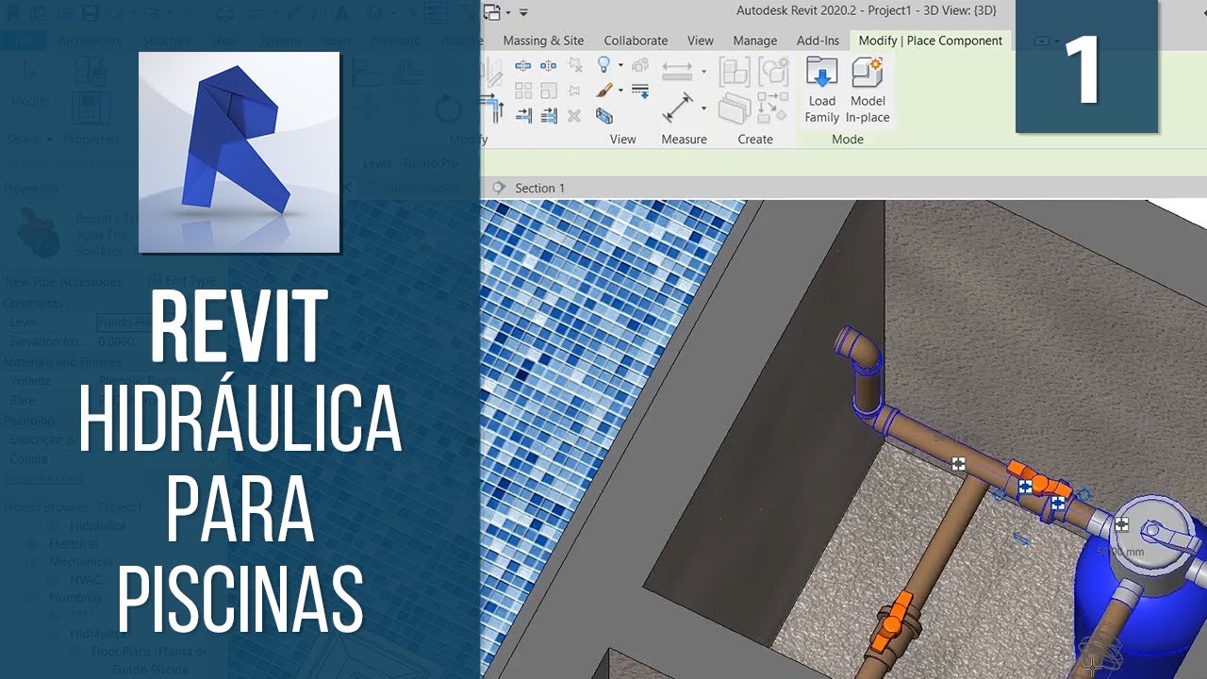Click the Measure panel label
Image resolution: width=1207 pixels, height=679 pixels.
684,139
